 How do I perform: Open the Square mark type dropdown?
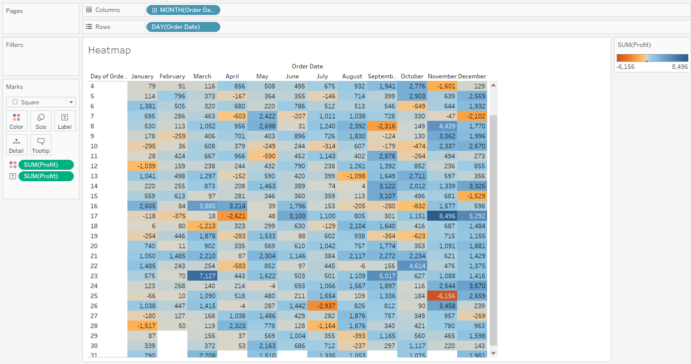click(x=41, y=102)
